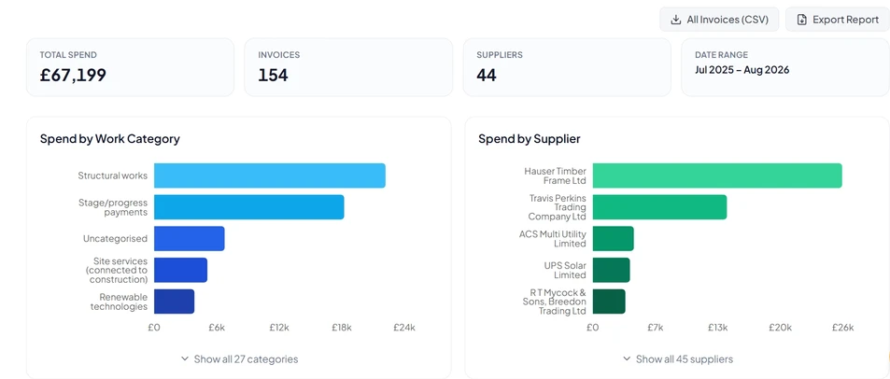Select the Renewable technologies bar
This screenshot has width=890, height=379.
coord(174,302)
